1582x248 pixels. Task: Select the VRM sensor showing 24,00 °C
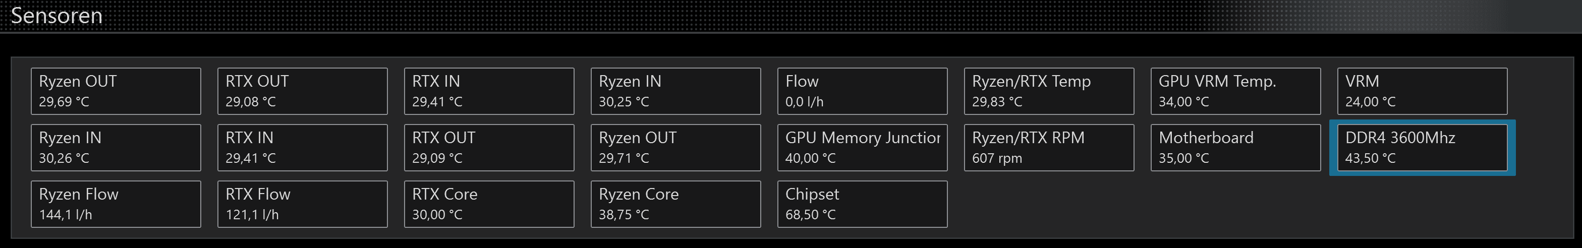pos(1422,91)
